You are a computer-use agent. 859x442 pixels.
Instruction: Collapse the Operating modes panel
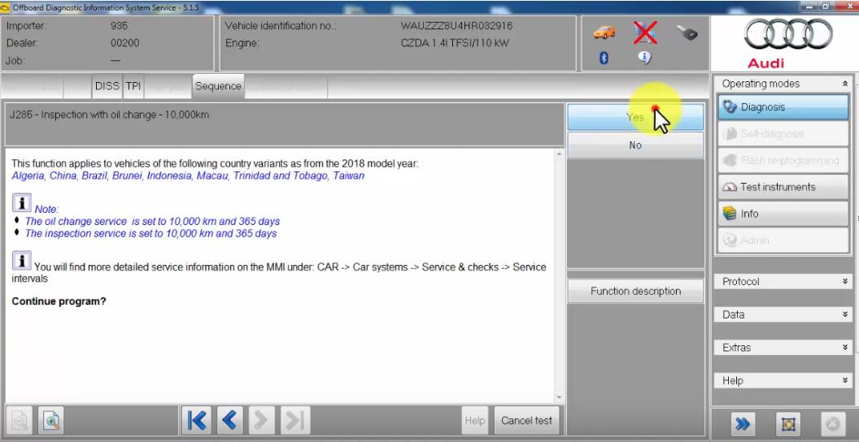[x=844, y=84]
